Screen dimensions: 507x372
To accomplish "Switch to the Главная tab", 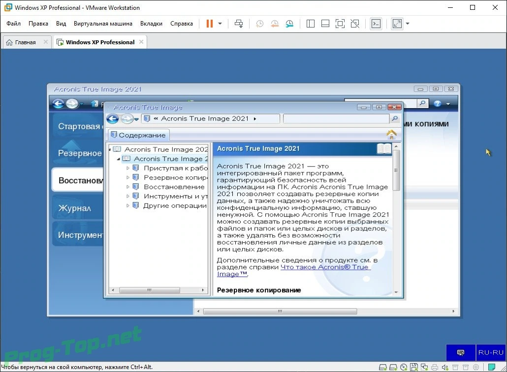I will (25, 42).
